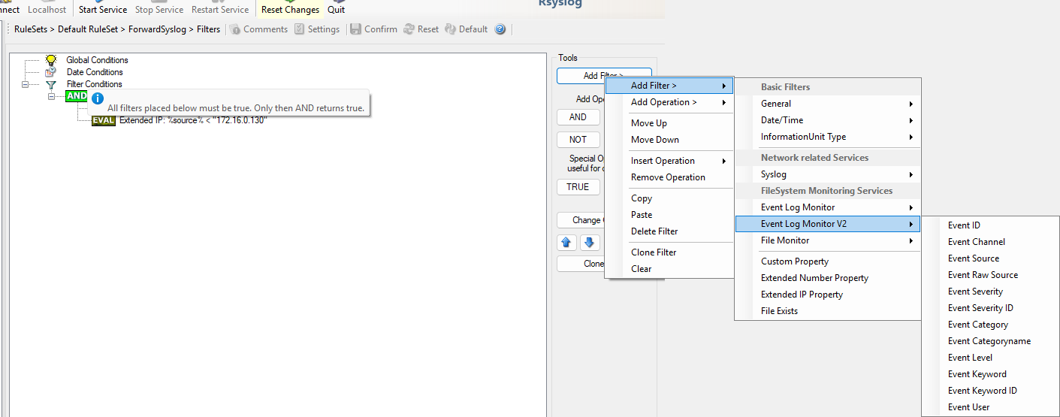
Task: Click Start Service in the top toolbar
Action: 103,10
